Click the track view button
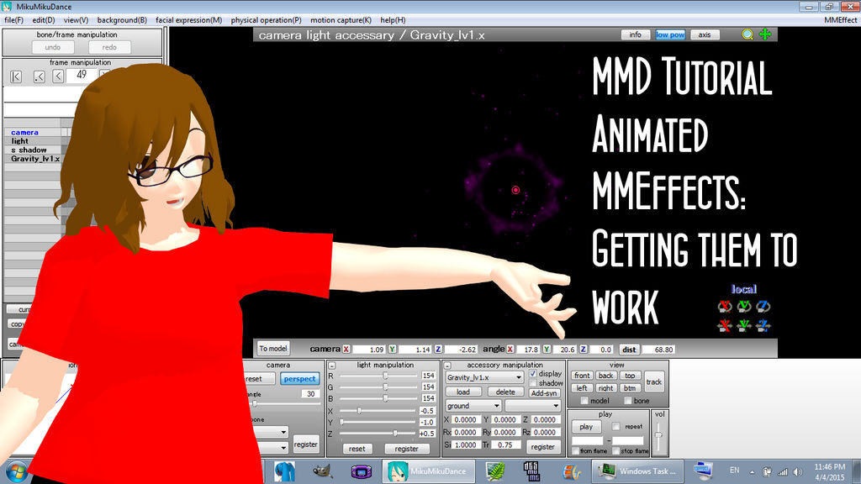861x484 pixels. pyautogui.click(x=653, y=381)
